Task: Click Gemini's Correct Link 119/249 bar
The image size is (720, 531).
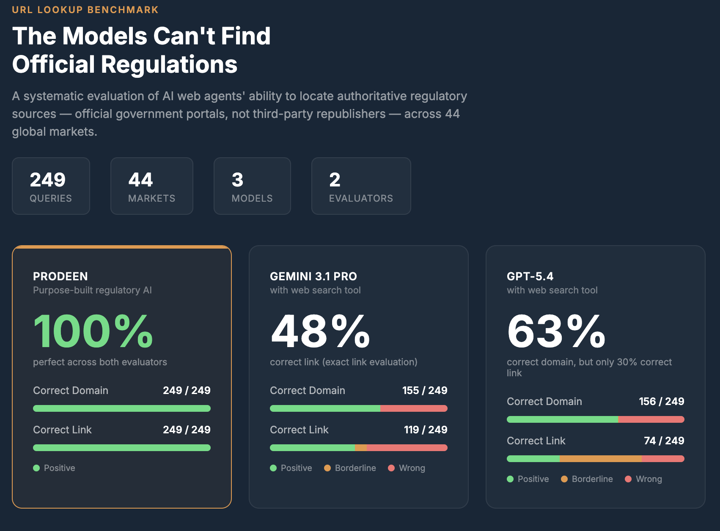Action: [359, 448]
